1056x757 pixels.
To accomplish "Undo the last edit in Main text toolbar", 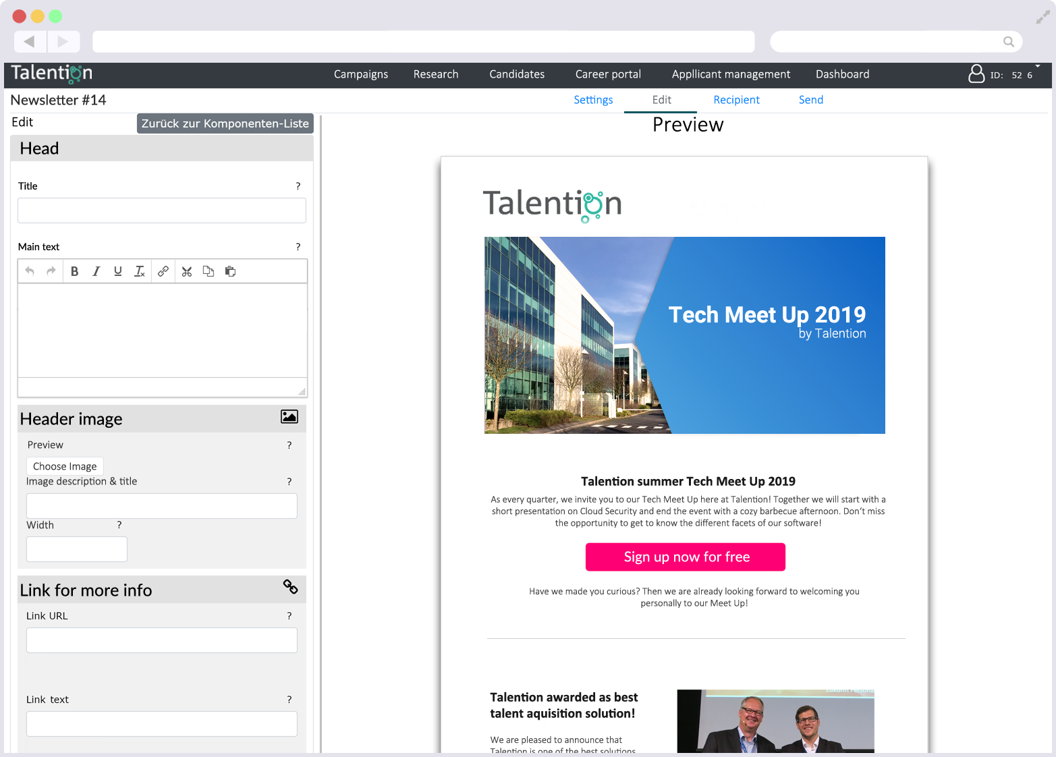I will coord(30,271).
